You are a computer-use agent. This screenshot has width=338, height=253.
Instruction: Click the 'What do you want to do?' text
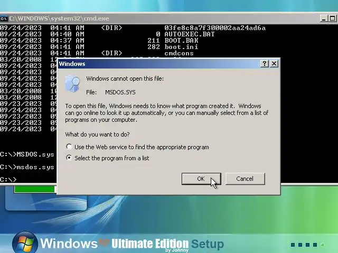pos(97,134)
